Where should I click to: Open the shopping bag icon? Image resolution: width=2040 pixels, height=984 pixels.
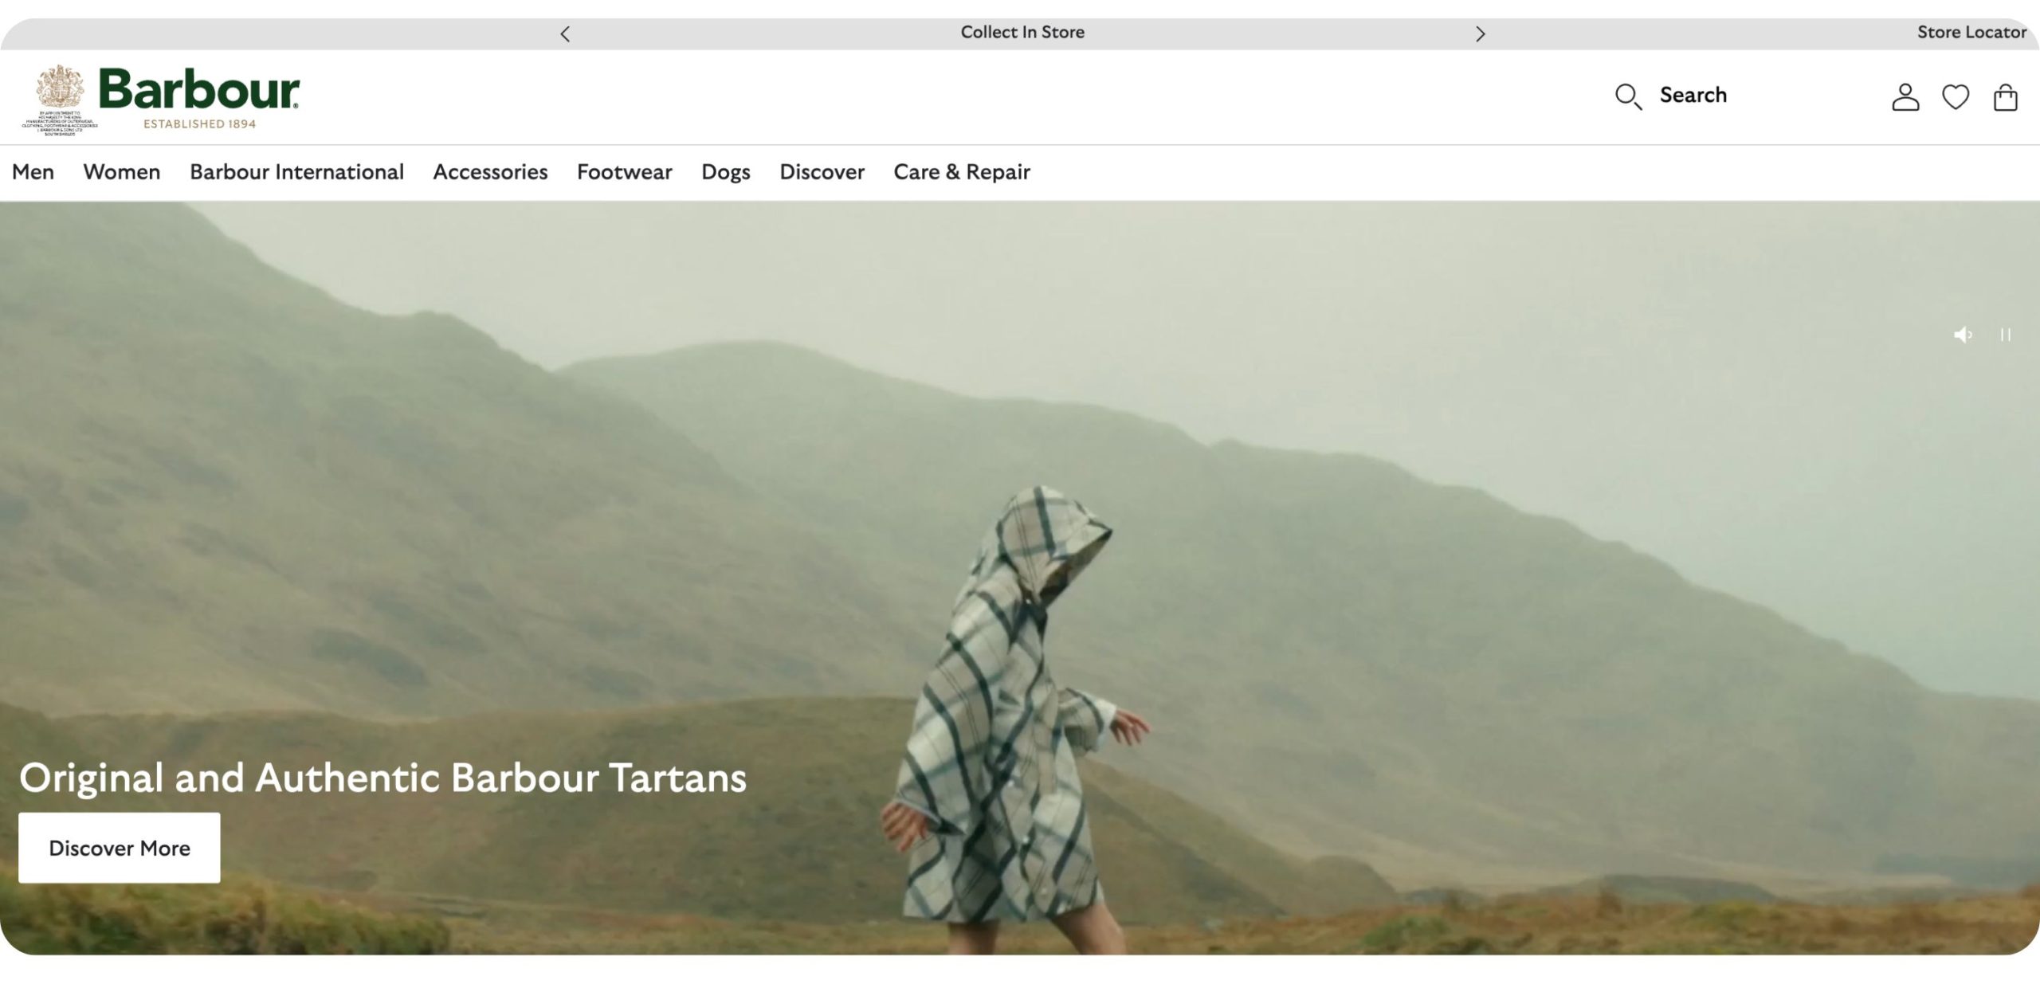2005,97
